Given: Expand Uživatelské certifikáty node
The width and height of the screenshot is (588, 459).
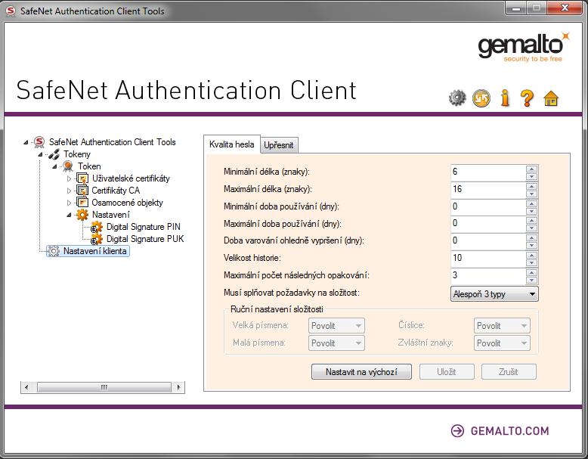Looking at the screenshot, I should coord(69,178).
